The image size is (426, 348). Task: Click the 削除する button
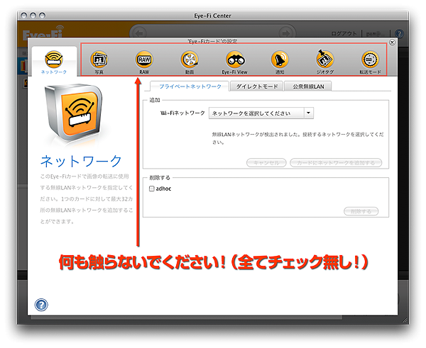point(361,211)
